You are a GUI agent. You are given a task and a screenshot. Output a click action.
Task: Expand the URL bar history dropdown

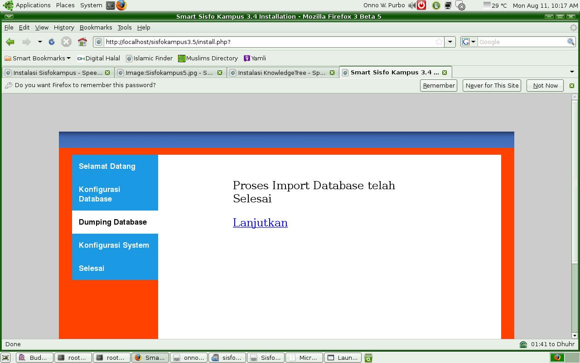(x=450, y=42)
